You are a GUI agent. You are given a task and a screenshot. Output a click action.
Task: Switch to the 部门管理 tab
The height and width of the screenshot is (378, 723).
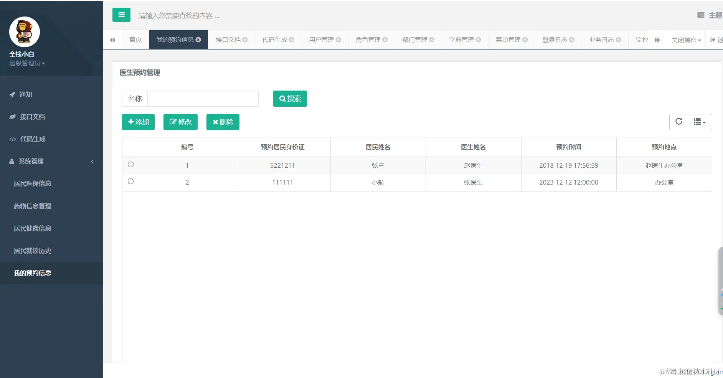pos(415,40)
